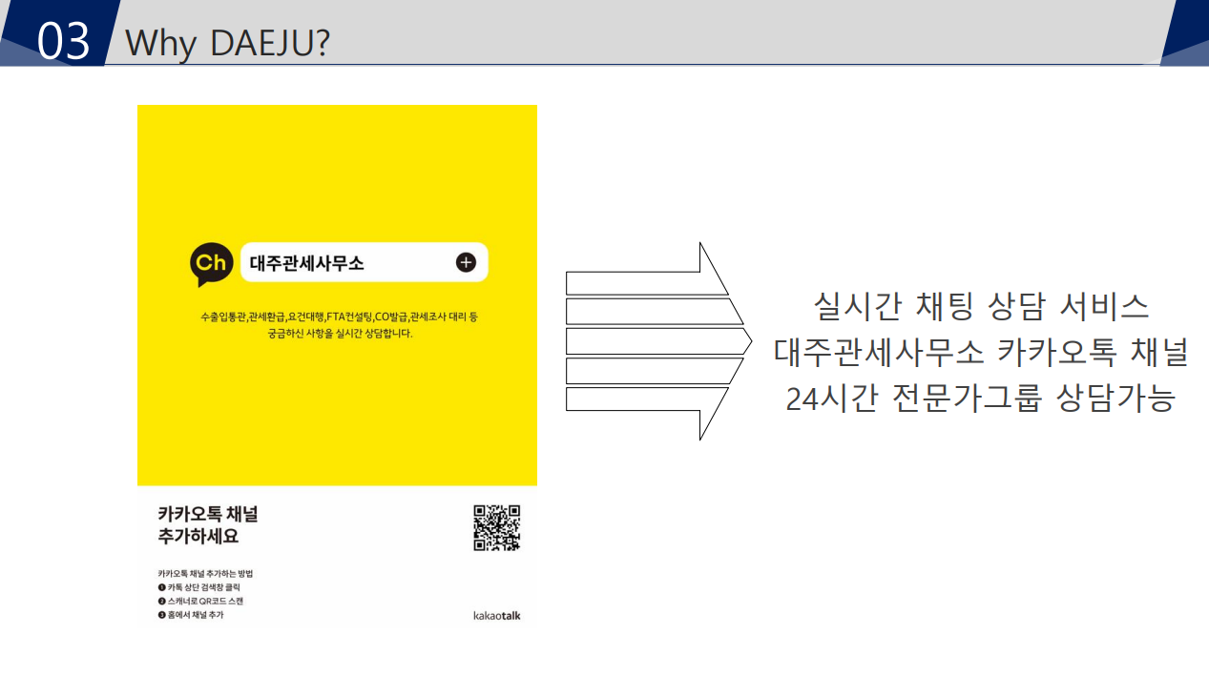Viewport: 1209px width, 675px height.
Task: Click the KakaoTalk Ch channel icon
Action: [210, 264]
